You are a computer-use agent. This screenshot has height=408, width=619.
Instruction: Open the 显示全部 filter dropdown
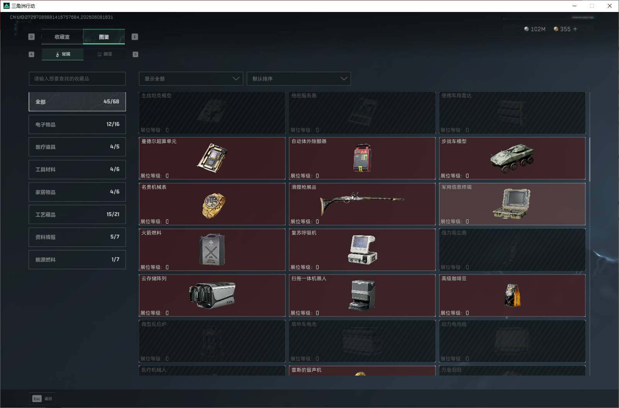[191, 78]
